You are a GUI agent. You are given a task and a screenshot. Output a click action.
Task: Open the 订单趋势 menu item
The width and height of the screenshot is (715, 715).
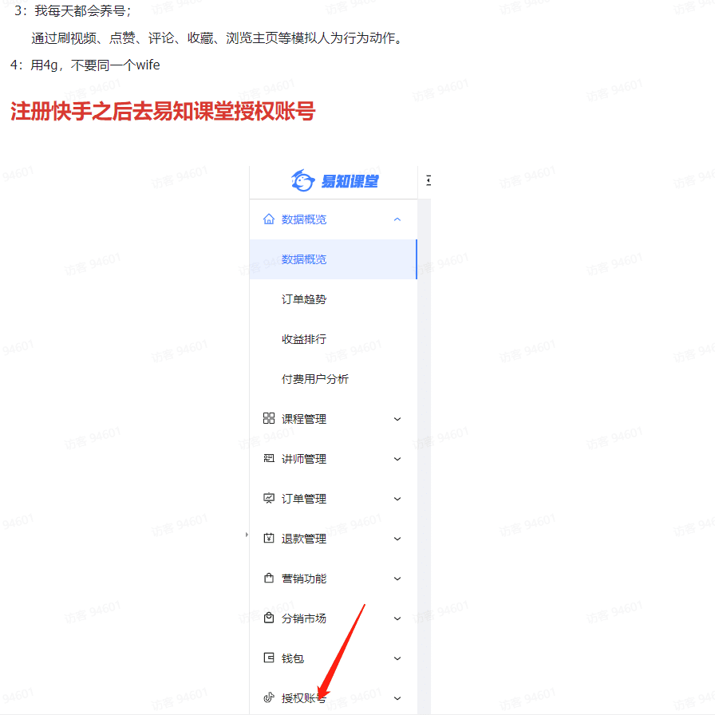tap(304, 299)
